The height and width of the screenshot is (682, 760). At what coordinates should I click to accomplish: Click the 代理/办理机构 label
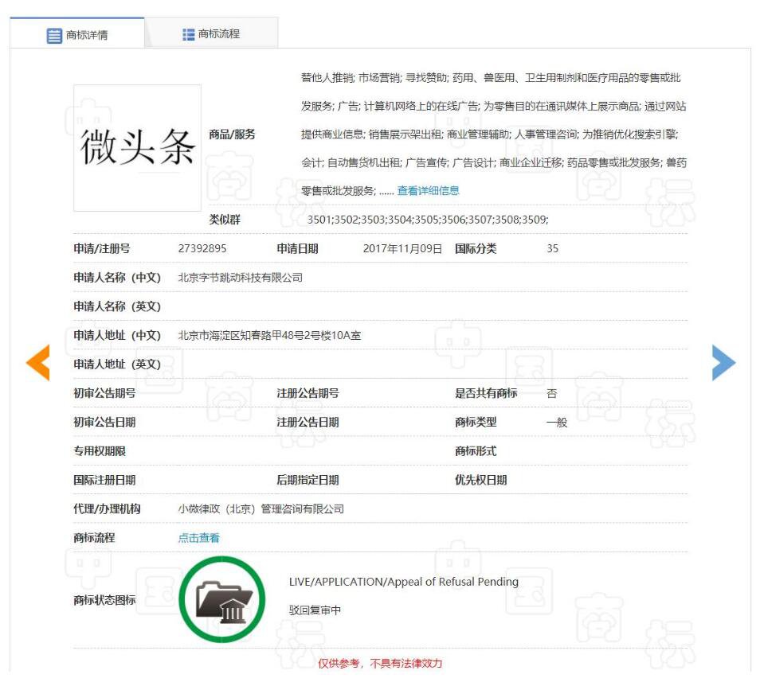107,509
